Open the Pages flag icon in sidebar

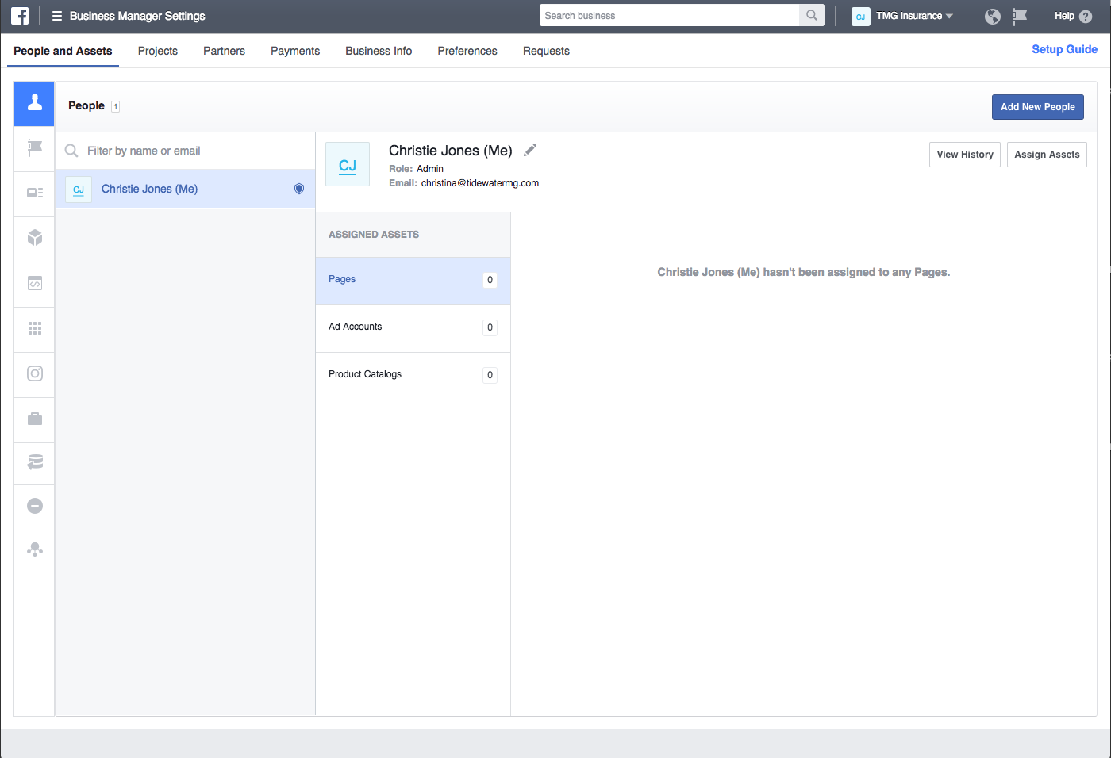tap(35, 147)
